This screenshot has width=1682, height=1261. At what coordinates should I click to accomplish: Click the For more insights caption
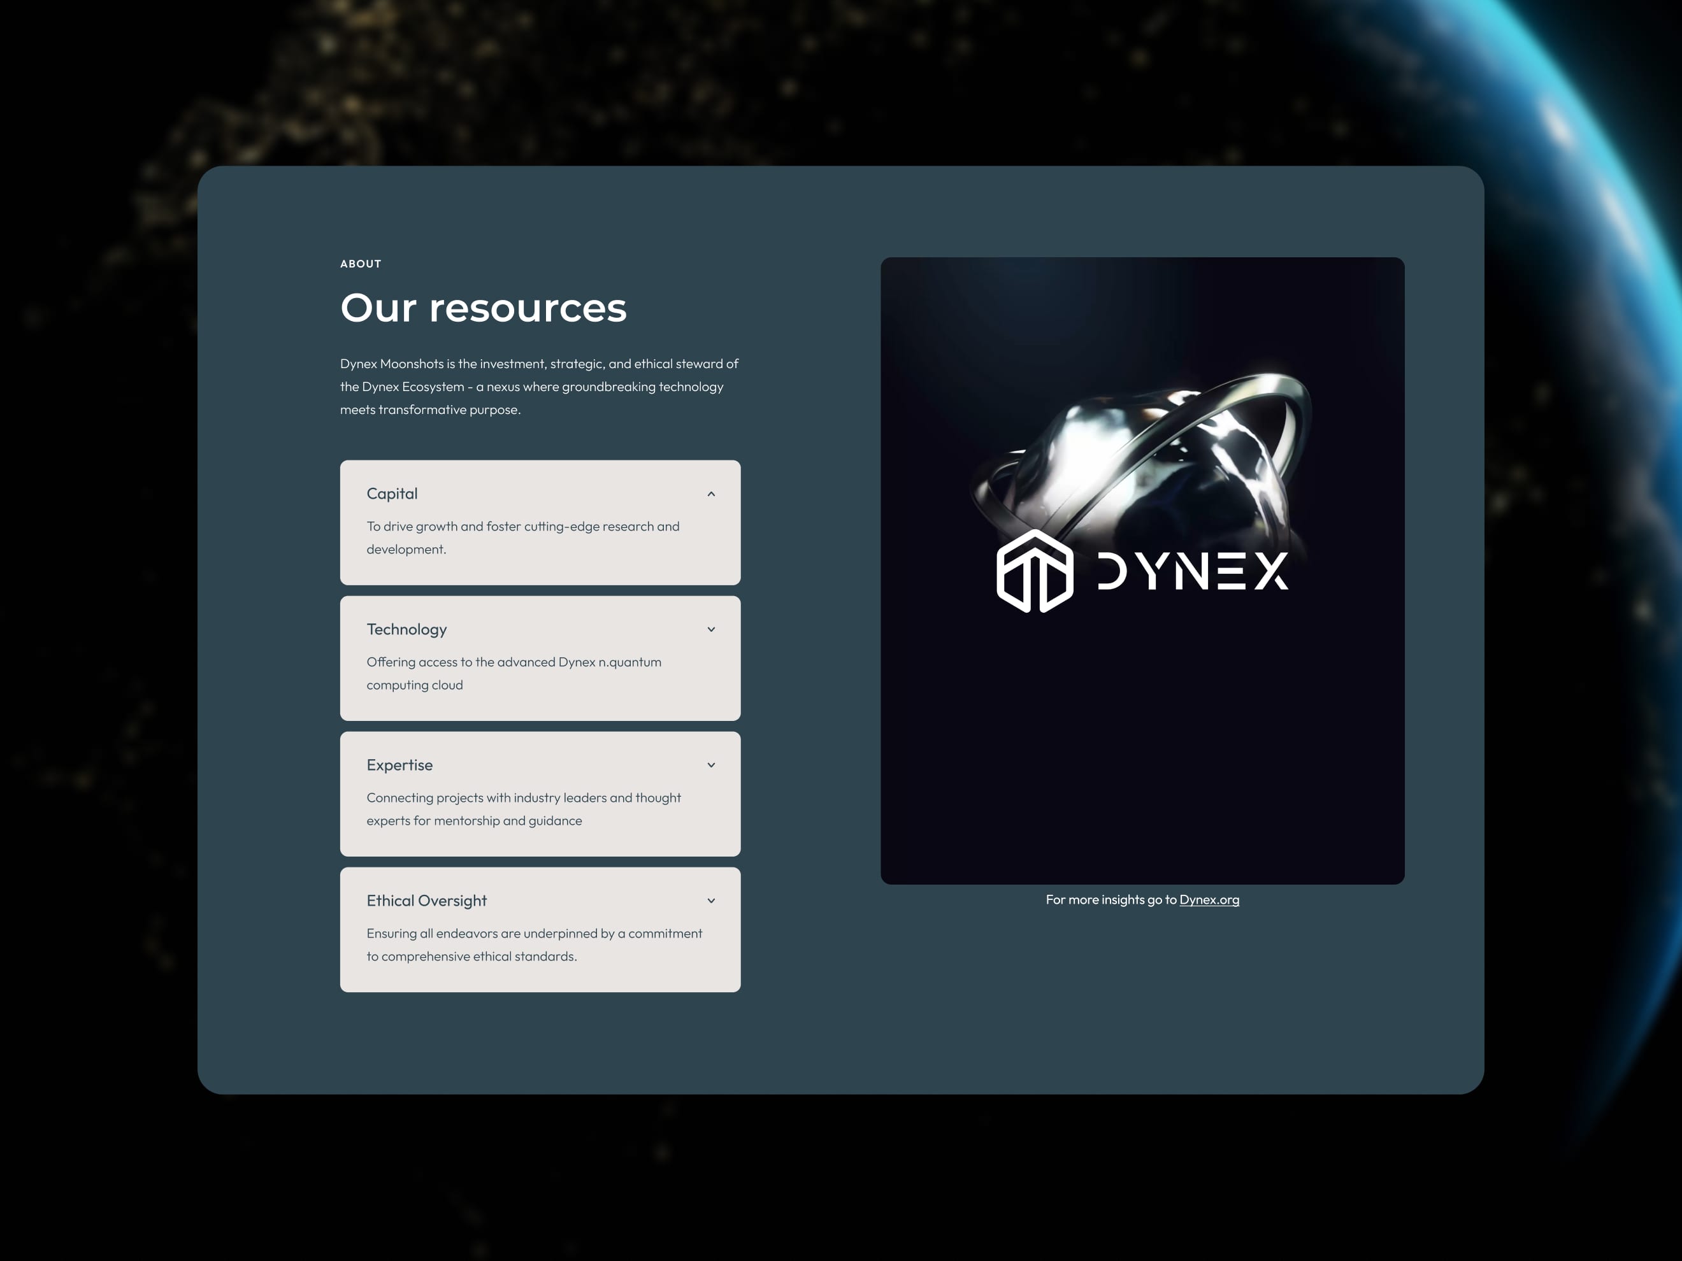click(x=1110, y=900)
